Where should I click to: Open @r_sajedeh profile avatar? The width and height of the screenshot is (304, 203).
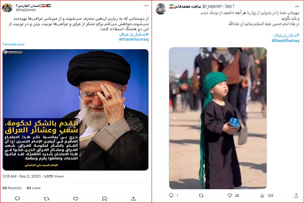click(161, 9)
